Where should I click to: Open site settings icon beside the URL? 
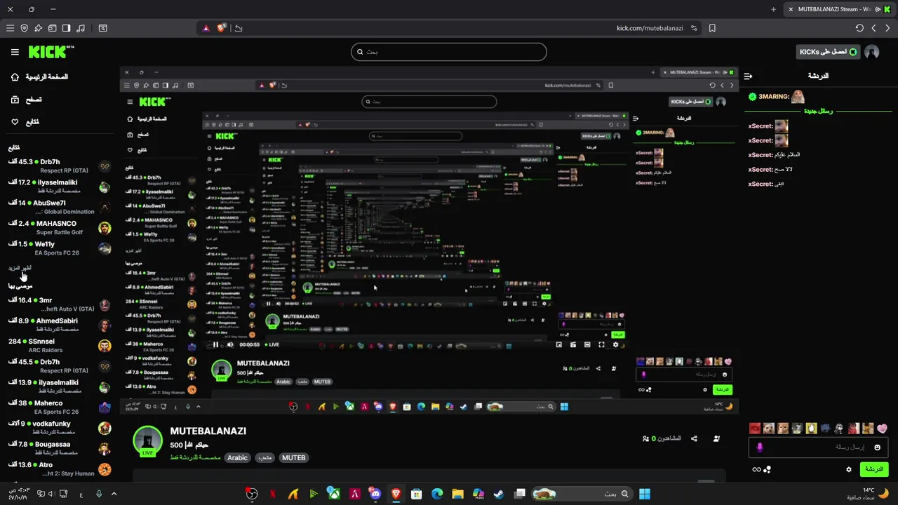click(x=694, y=28)
